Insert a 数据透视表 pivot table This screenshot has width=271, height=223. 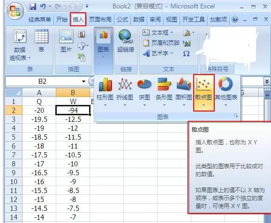point(20,45)
